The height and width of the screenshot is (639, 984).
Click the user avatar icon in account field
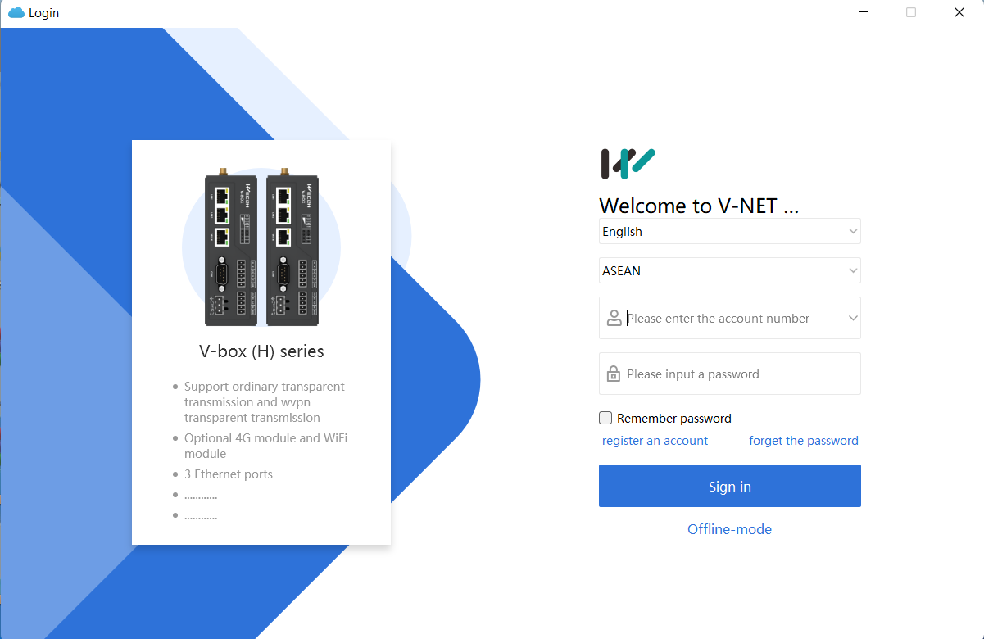click(x=614, y=318)
